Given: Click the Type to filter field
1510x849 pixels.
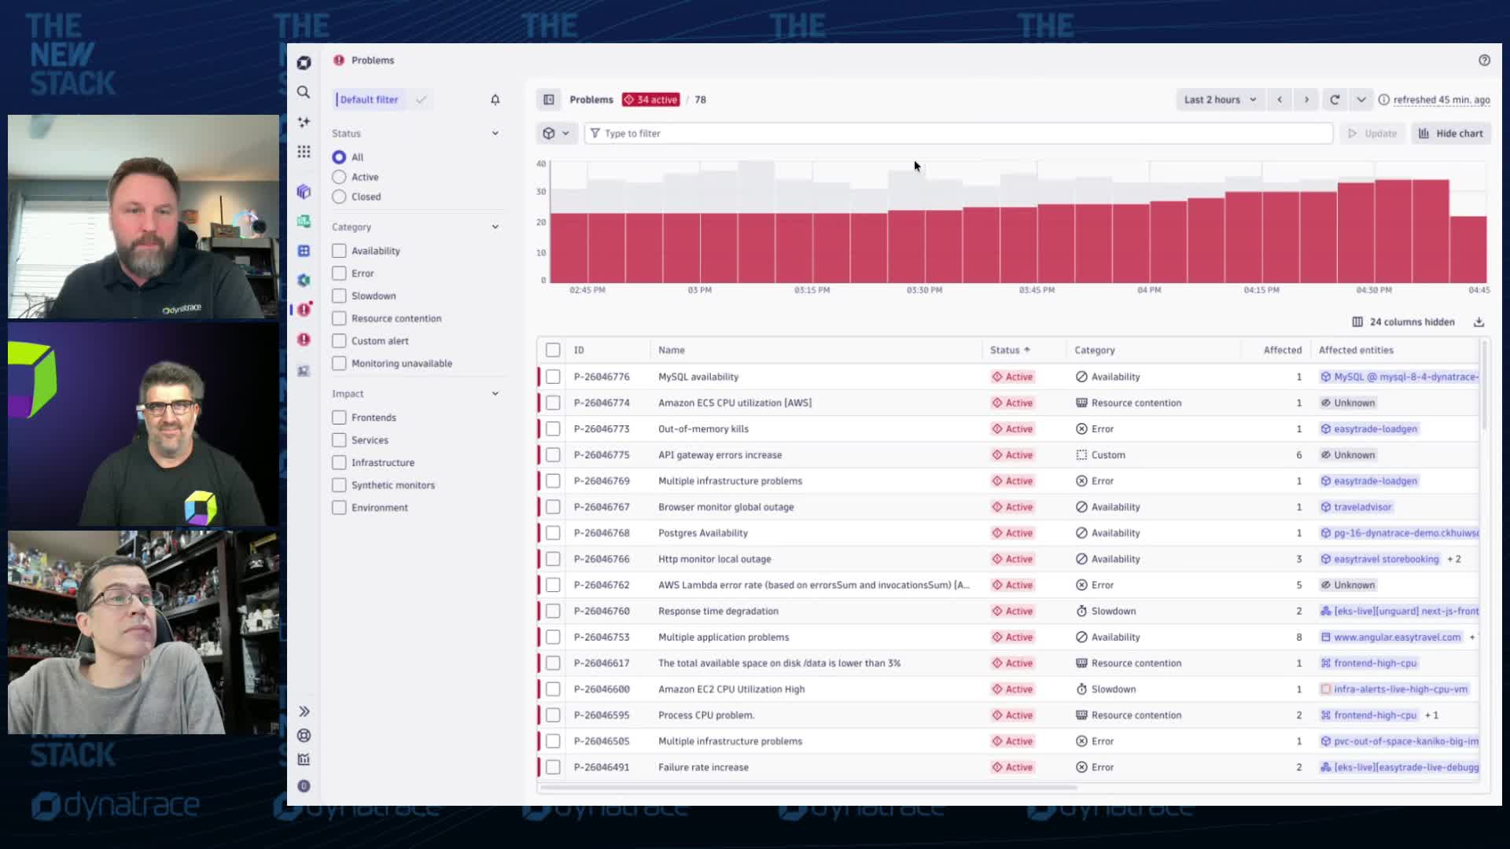Looking at the screenshot, I should point(959,134).
